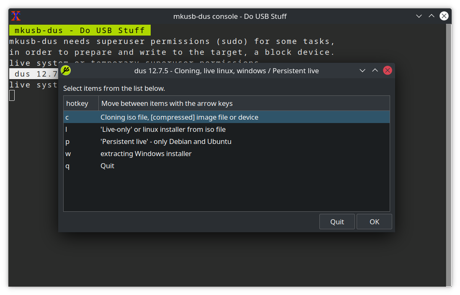The height and width of the screenshot is (295, 460).
Task: Maximize the dus 12.7.5 dialog
Action: click(375, 71)
